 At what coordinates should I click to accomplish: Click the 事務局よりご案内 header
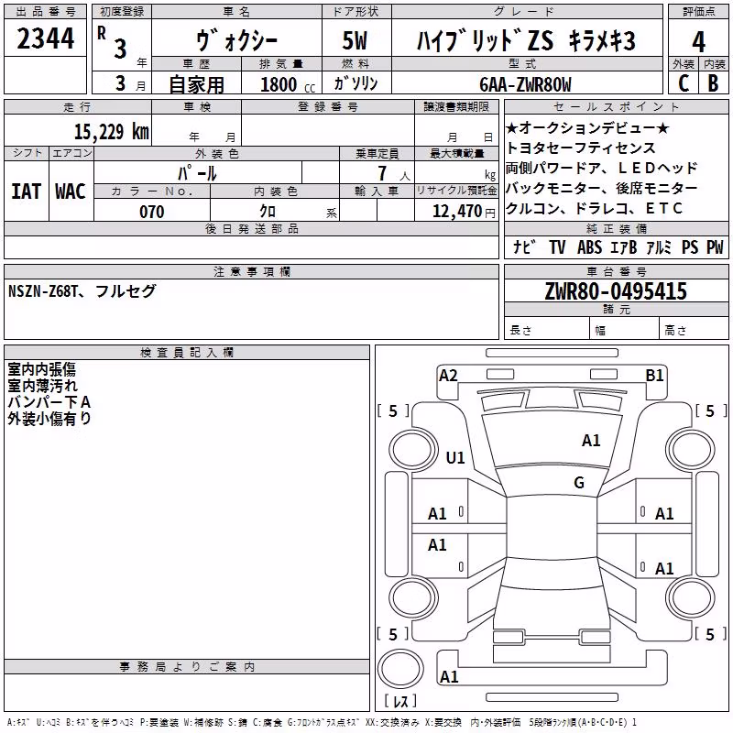pos(187,667)
